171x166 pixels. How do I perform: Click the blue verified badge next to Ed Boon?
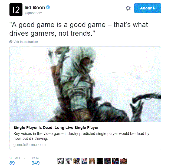click(x=48, y=7)
